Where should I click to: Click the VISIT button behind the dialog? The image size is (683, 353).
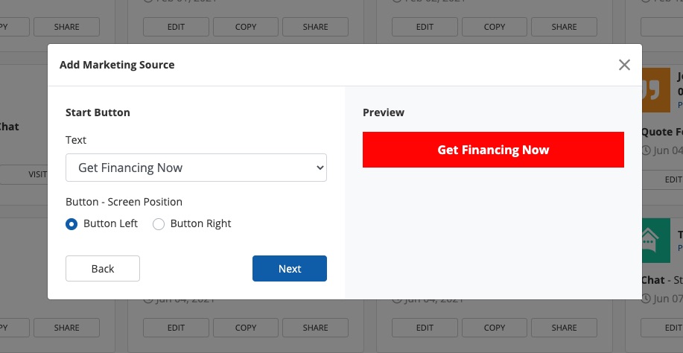click(37, 174)
